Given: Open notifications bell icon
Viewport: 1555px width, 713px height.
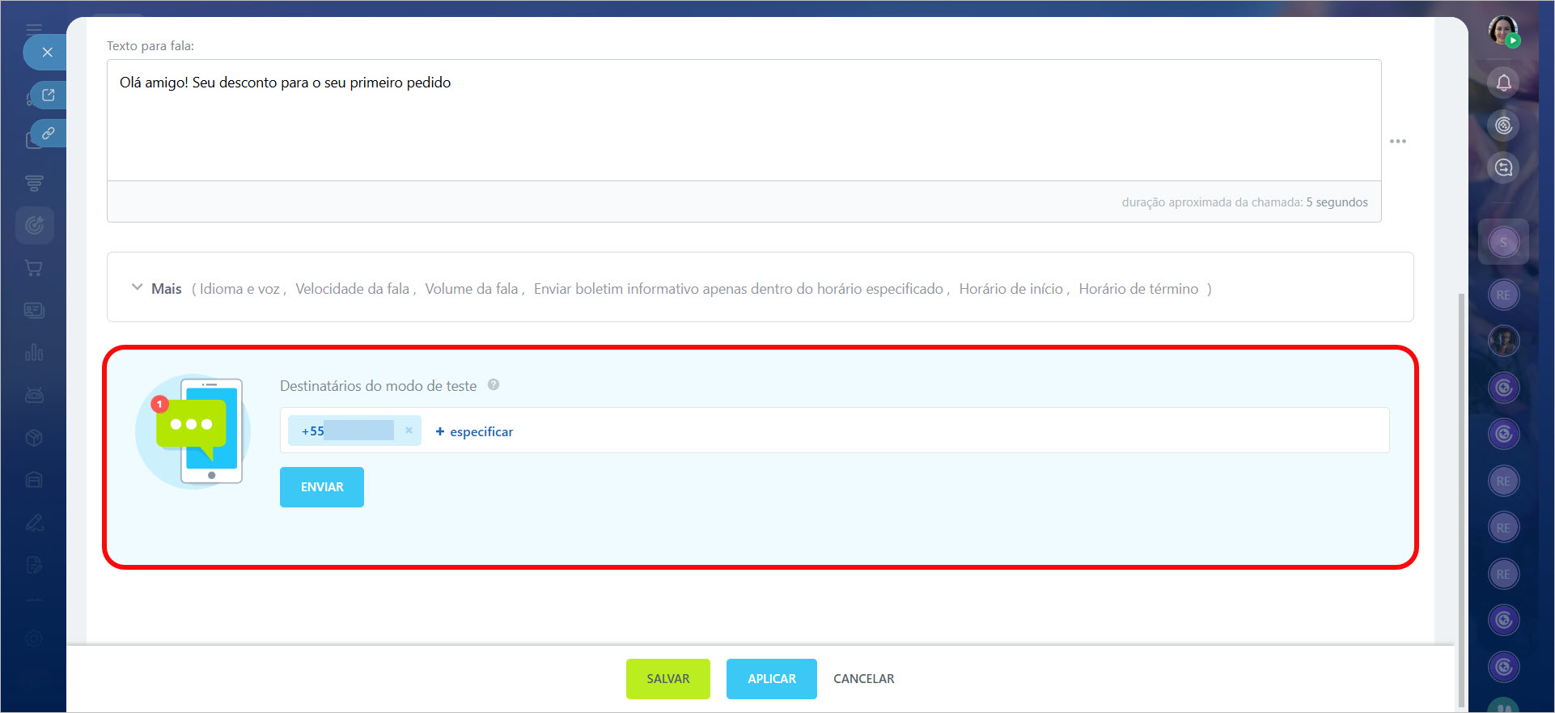Looking at the screenshot, I should (1503, 83).
